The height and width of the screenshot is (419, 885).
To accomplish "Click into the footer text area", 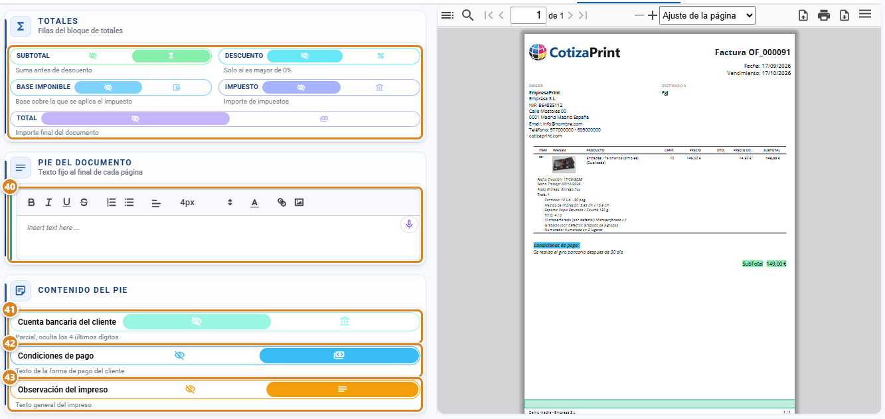I will pyautogui.click(x=218, y=238).
